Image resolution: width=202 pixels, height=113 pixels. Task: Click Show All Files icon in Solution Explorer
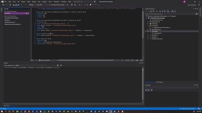[165, 11]
